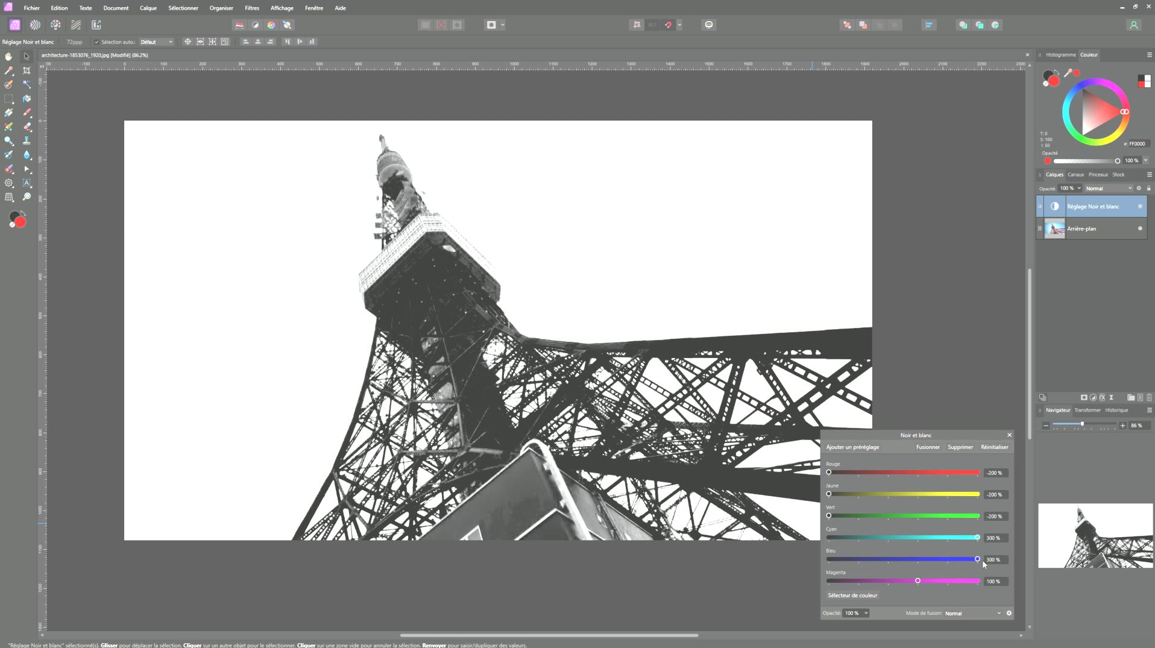This screenshot has height=648, width=1155.
Task: Click the Fusionner button
Action: 928,447
